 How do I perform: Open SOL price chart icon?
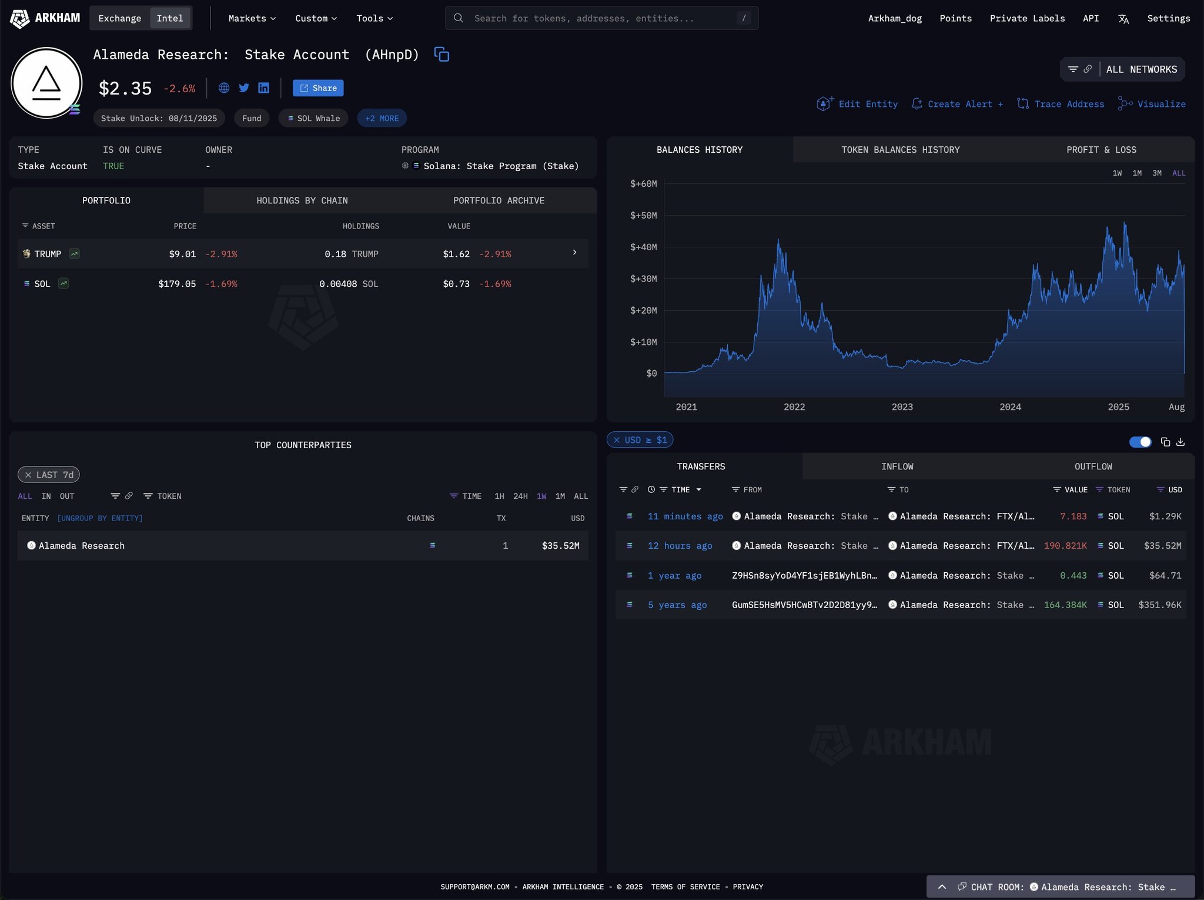tap(63, 284)
